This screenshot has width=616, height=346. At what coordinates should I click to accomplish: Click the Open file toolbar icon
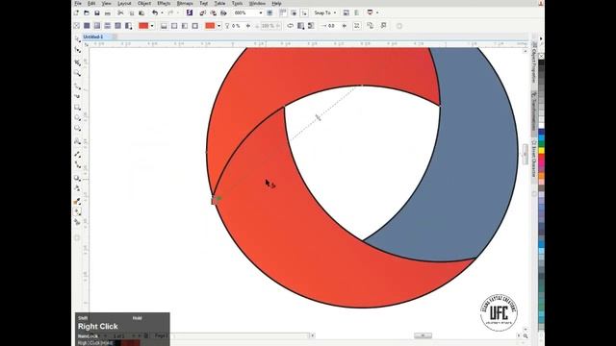87,12
